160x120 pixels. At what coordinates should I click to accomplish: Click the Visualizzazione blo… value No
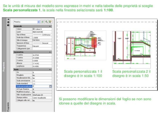click(42, 78)
